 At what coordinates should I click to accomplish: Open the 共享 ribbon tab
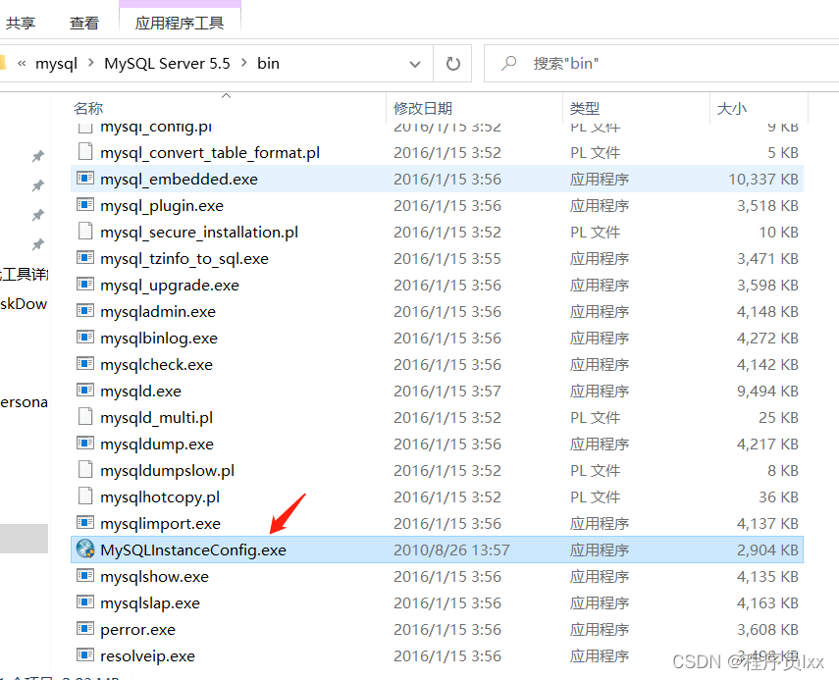point(21,23)
